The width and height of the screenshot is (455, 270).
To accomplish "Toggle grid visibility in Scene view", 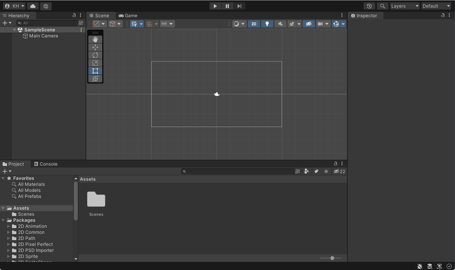I will point(134,24).
